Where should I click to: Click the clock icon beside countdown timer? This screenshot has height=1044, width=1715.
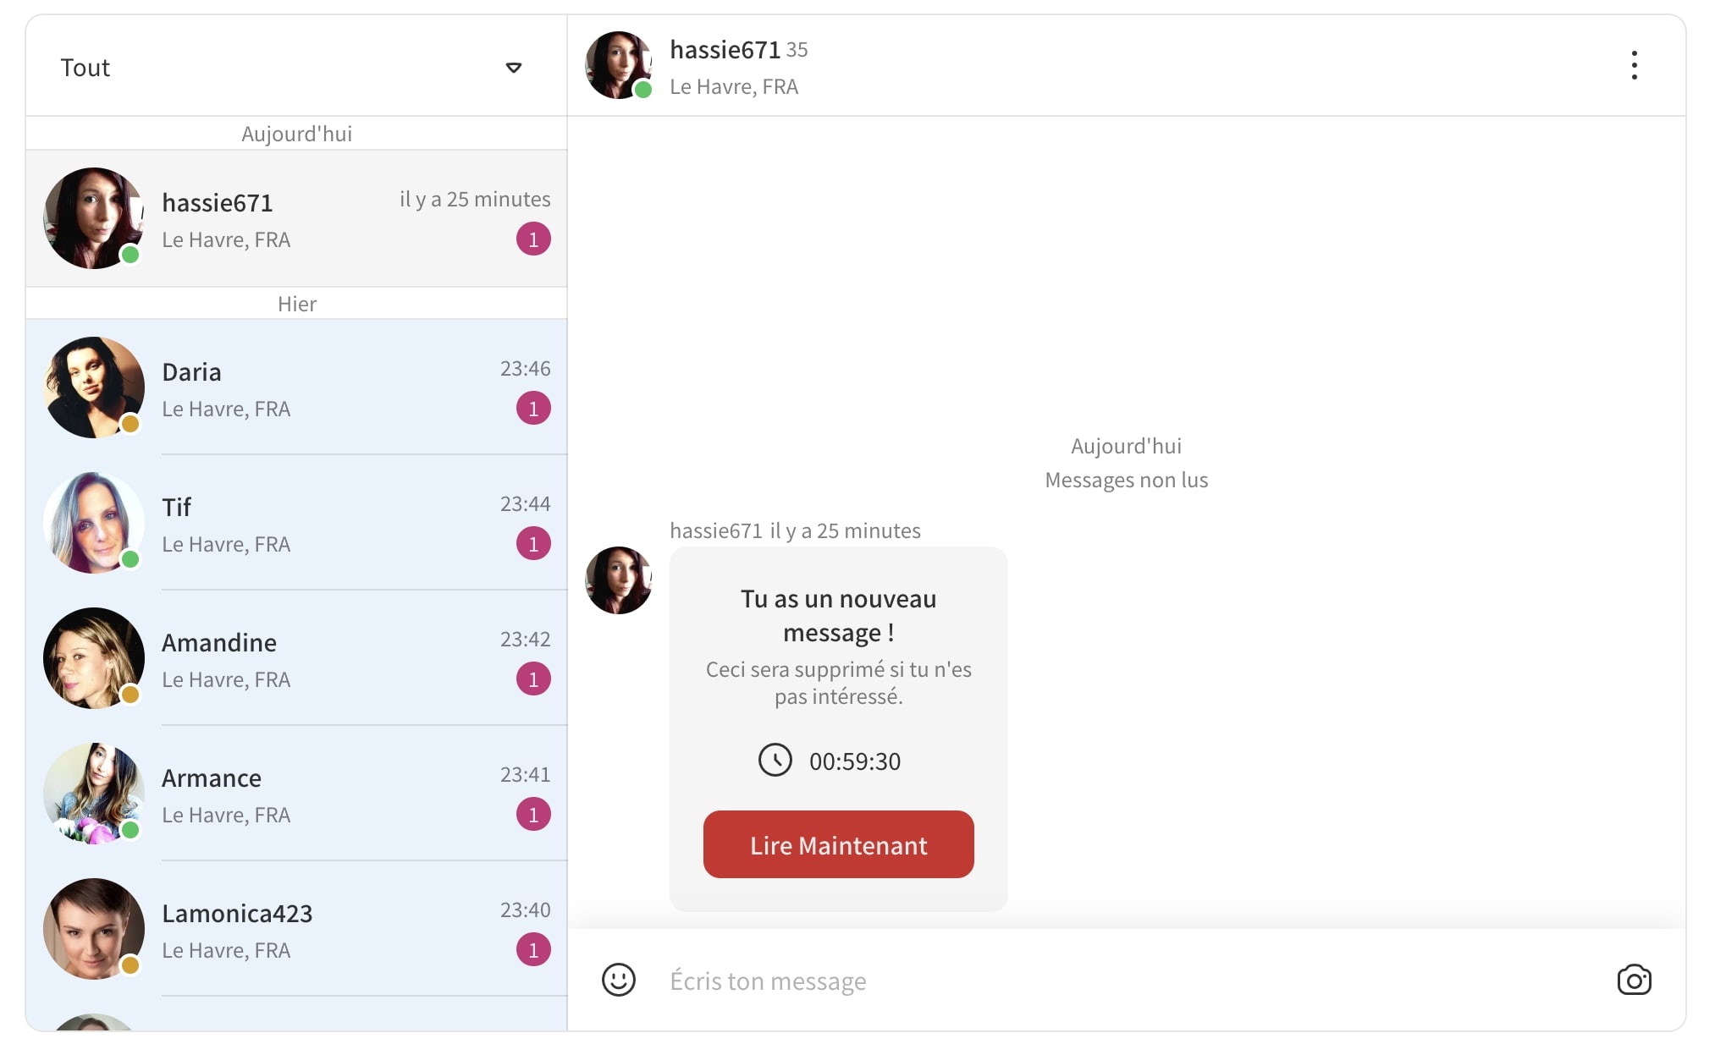tap(775, 760)
